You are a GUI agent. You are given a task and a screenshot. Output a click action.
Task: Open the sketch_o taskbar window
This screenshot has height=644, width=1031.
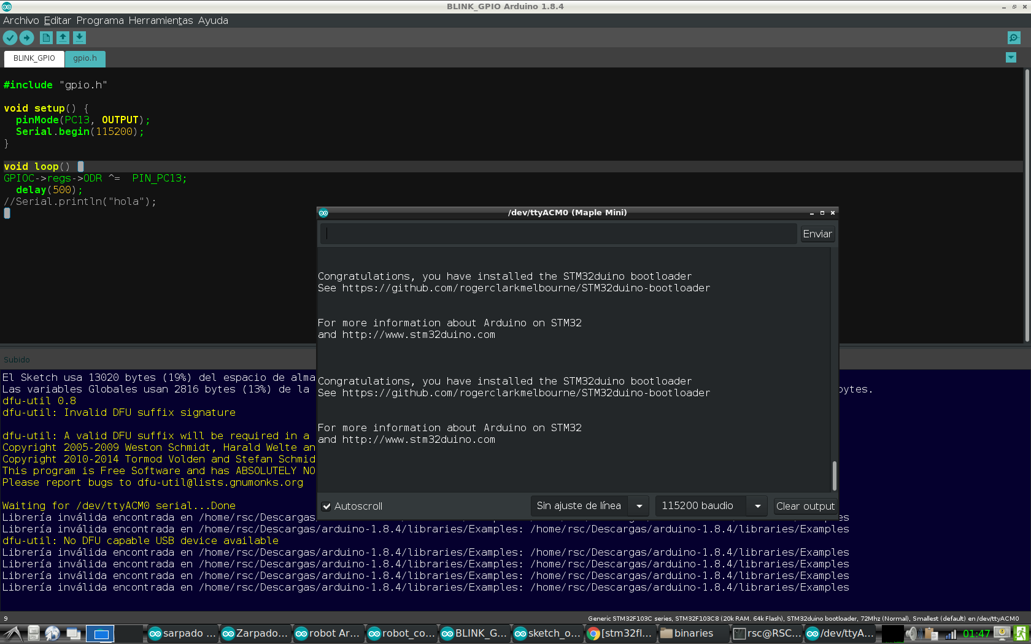pyautogui.click(x=547, y=634)
